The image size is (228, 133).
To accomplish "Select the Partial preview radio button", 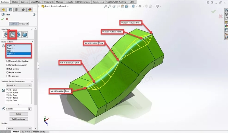I will pyautogui.click(x=8, y=72).
